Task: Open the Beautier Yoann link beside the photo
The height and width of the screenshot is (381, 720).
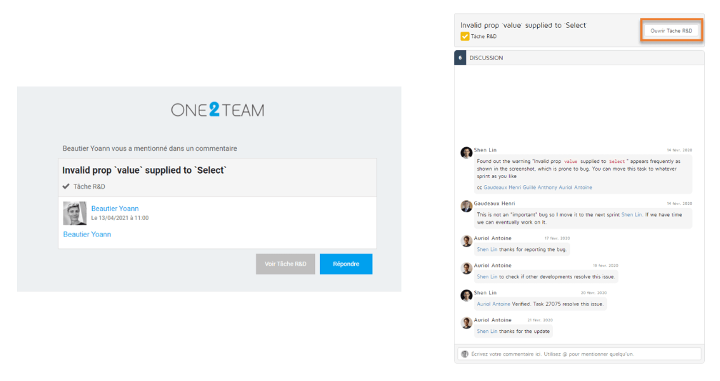Action: [114, 209]
